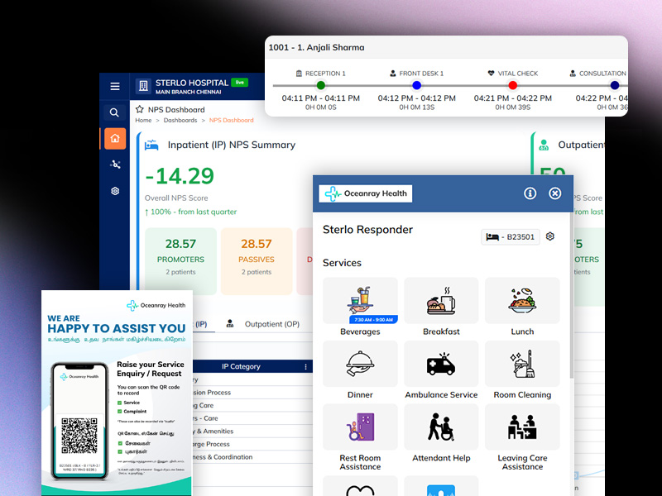This screenshot has width=662, height=496.
Task: Click the search magnifier icon in sidebar
Action: pos(114,112)
